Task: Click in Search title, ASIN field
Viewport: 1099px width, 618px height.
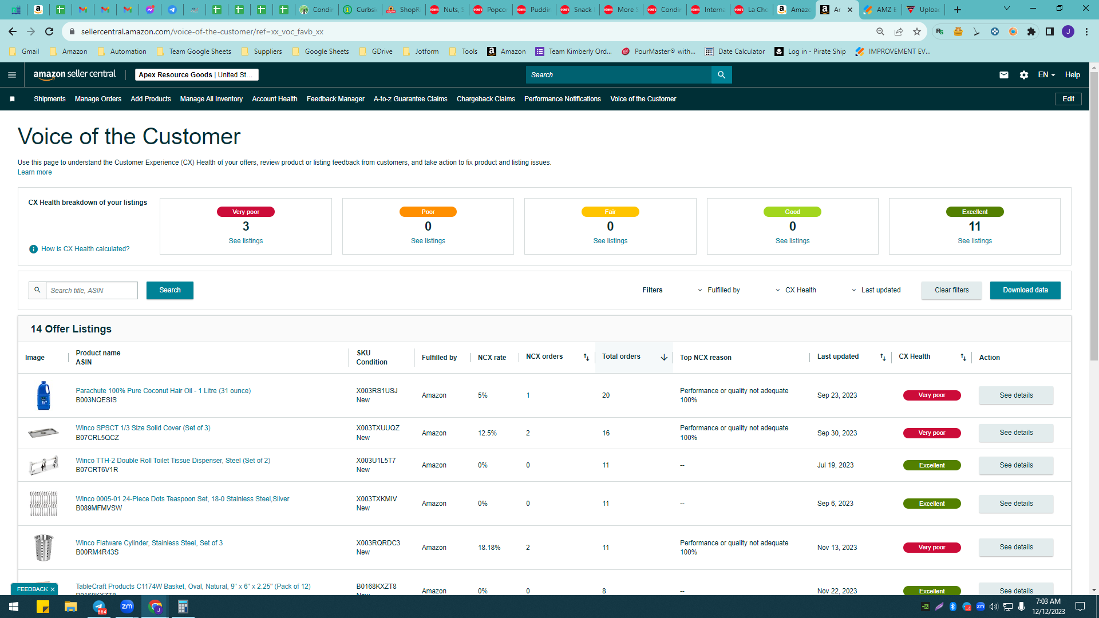Action: 92,290
